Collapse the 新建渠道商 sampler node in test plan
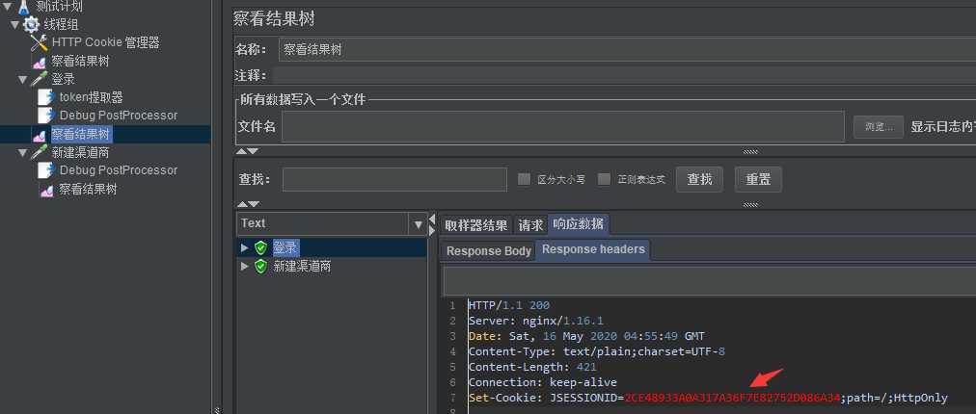The image size is (976, 414). [x=23, y=153]
